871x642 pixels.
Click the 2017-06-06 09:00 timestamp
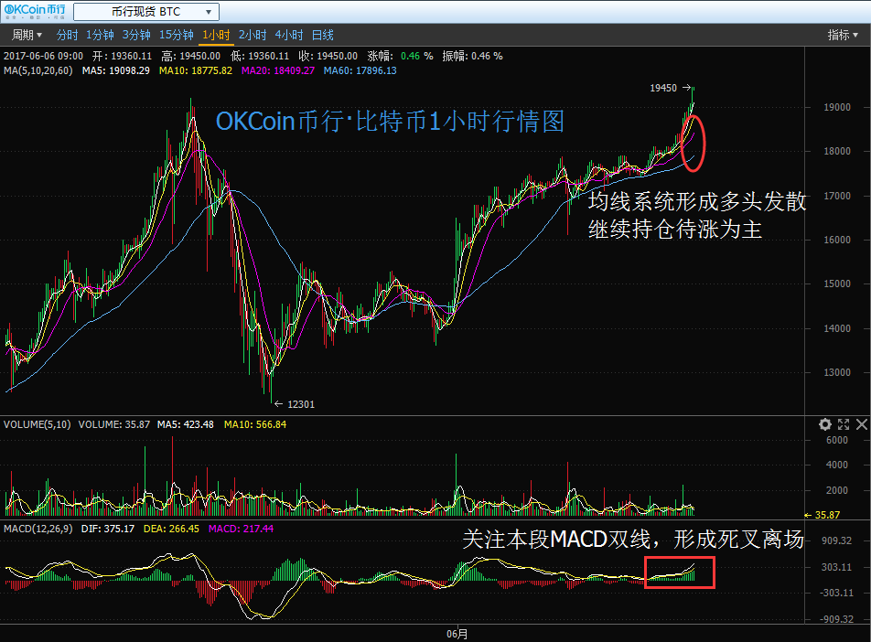[x=43, y=56]
